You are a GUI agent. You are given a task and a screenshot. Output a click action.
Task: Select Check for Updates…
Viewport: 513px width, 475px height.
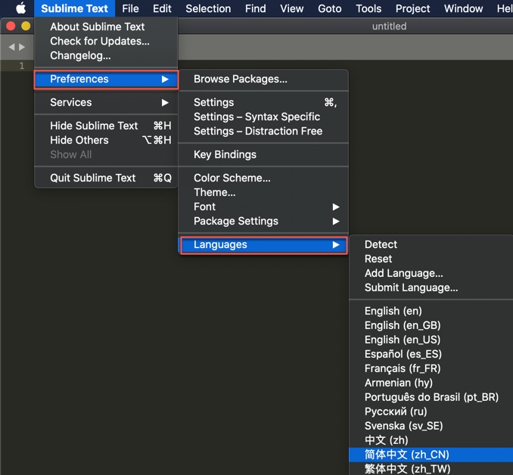[x=106, y=41]
